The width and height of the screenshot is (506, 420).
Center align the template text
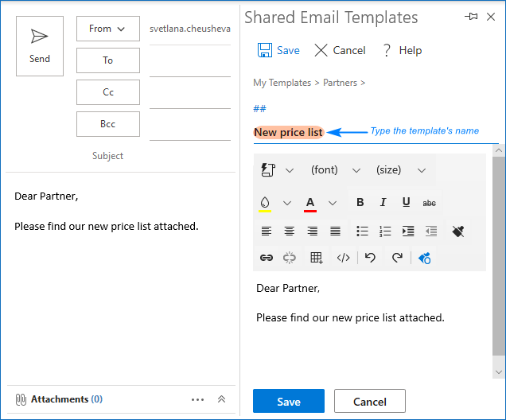[x=290, y=231]
